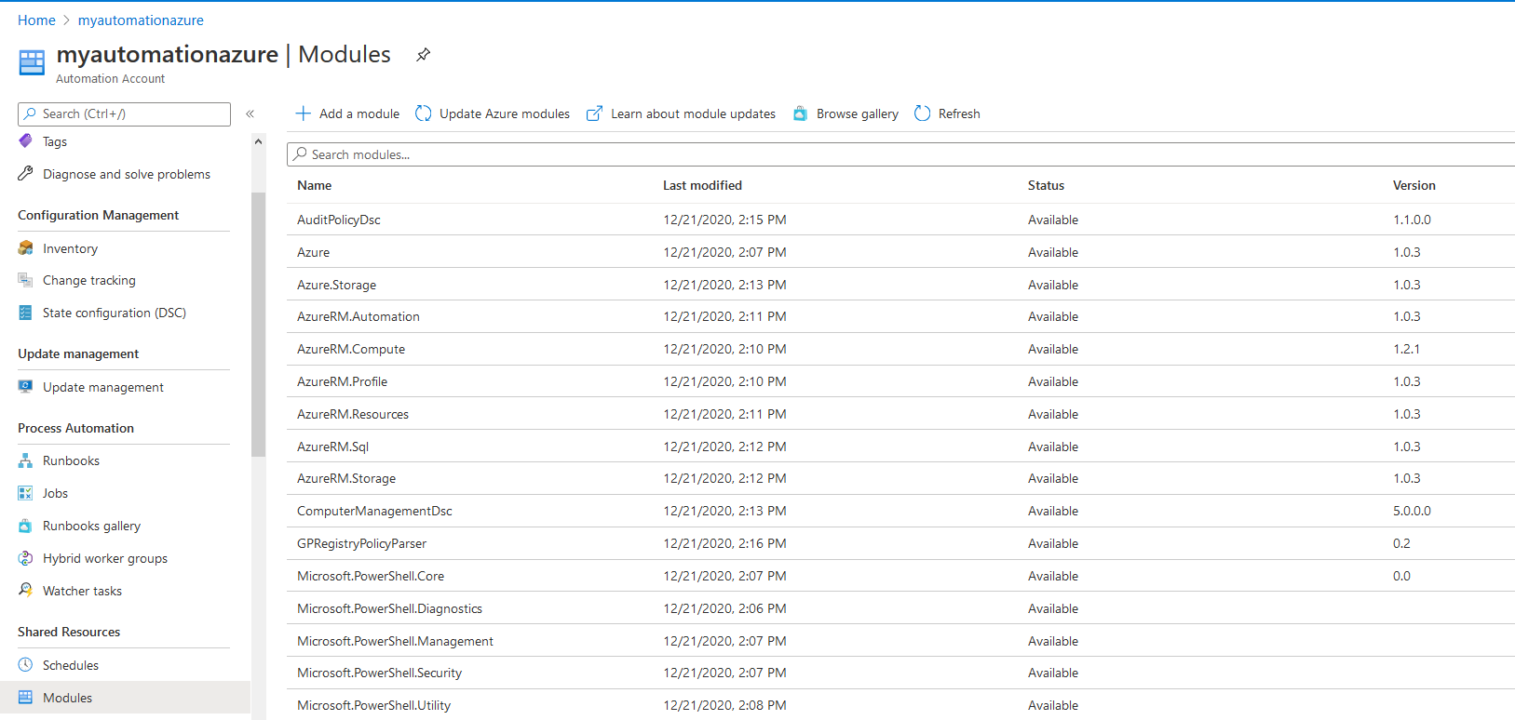Click the Browse gallery bag icon
Image resolution: width=1515 pixels, height=720 pixels.
800,113
